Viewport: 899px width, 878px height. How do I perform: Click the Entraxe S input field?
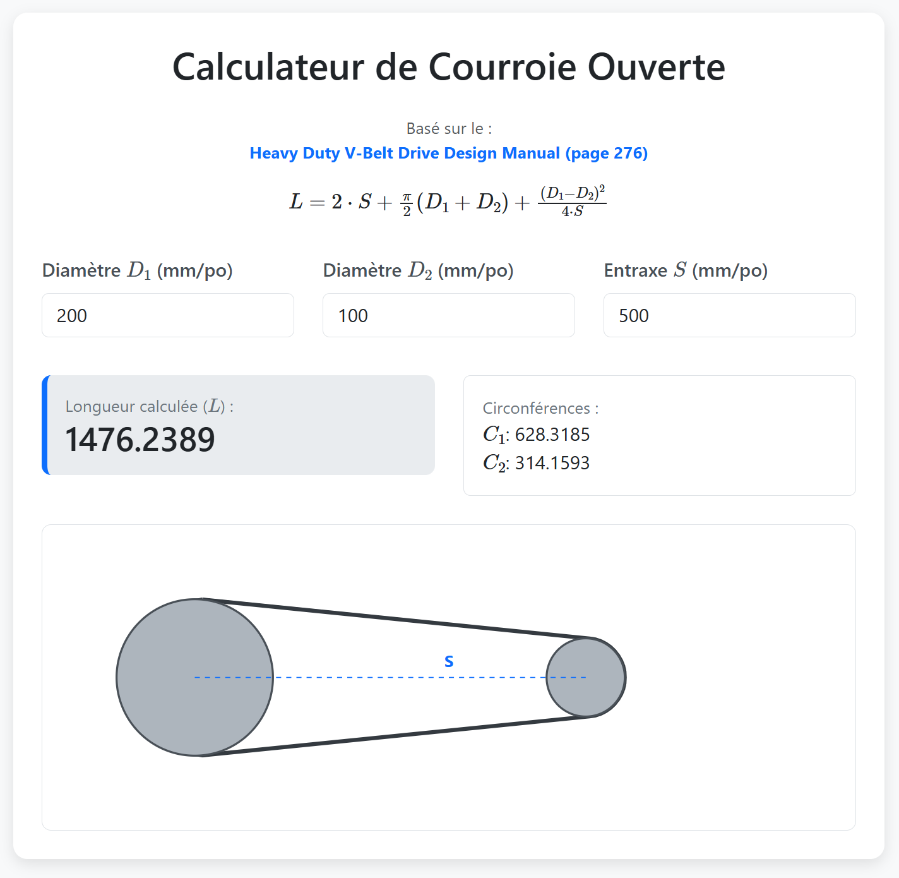click(x=729, y=315)
